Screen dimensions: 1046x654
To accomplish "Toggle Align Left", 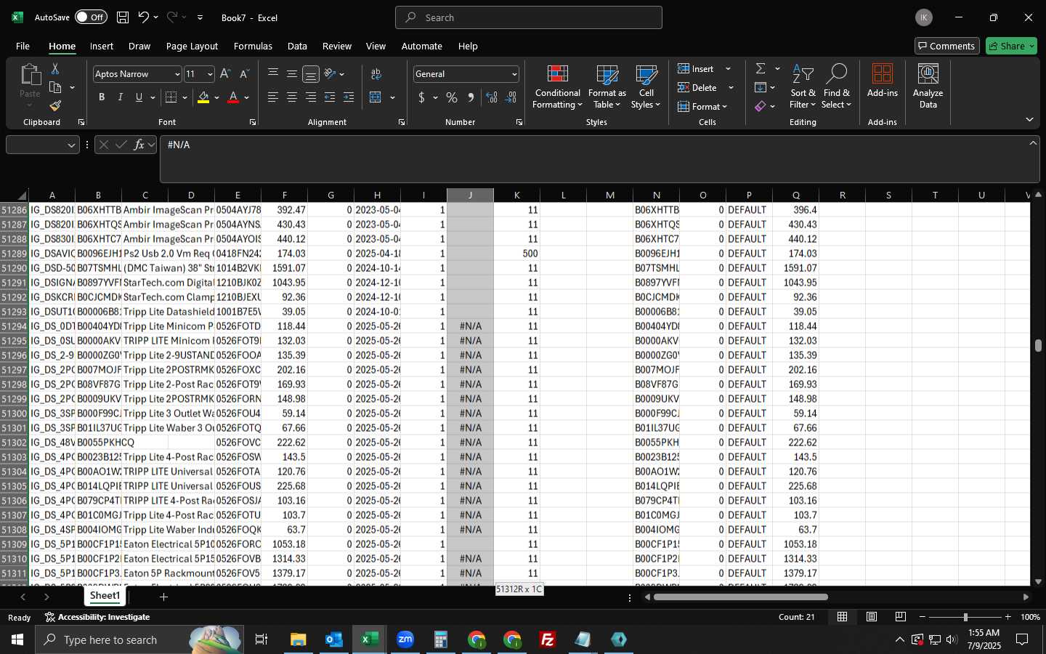I will 273,97.
